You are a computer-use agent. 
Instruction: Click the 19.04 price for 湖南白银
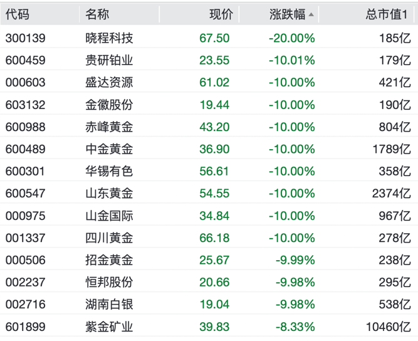click(214, 305)
